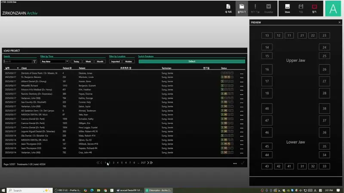Sort by the Technician column header

coord(166,68)
